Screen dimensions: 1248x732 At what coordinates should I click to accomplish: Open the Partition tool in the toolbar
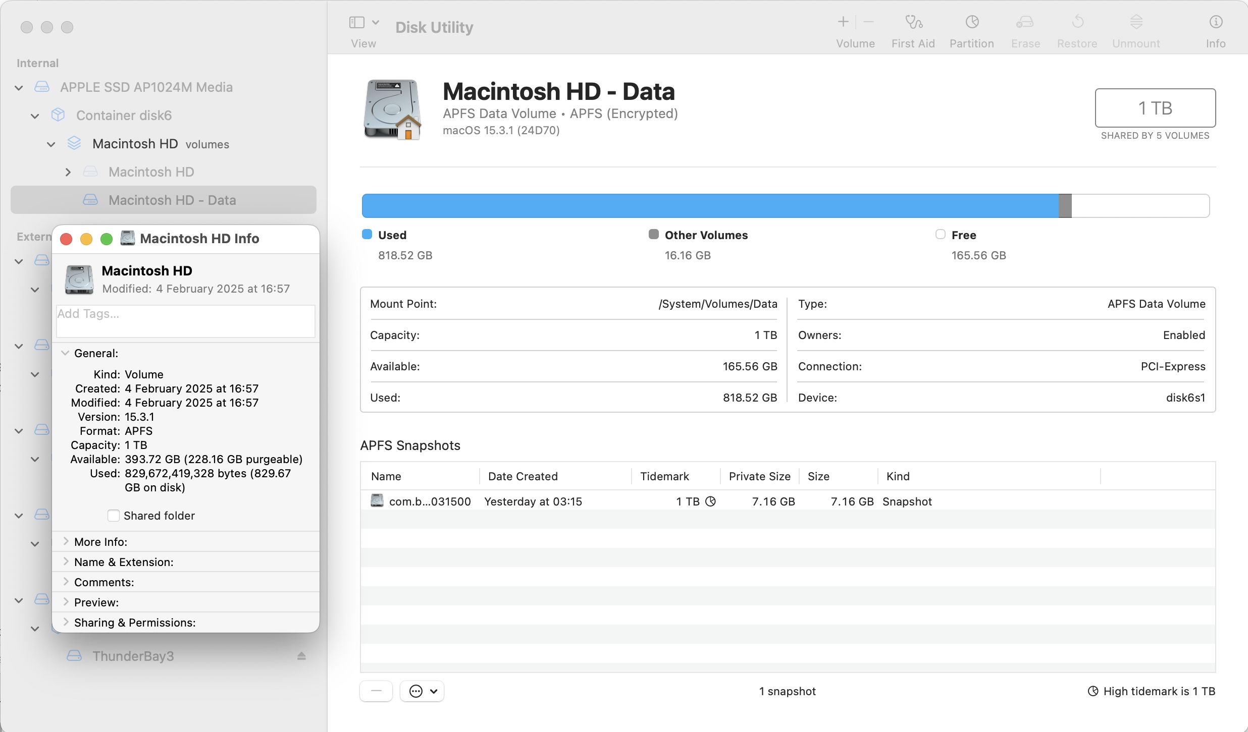pyautogui.click(x=971, y=22)
